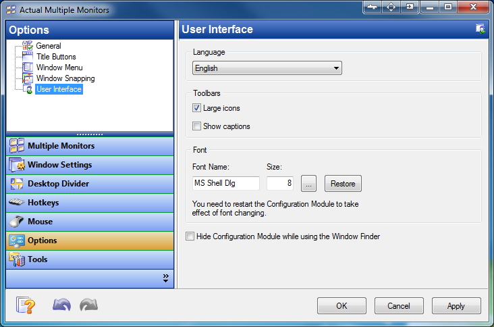Click the font Size input field
The height and width of the screenshot is (327, 494).
tap(280, 183)
